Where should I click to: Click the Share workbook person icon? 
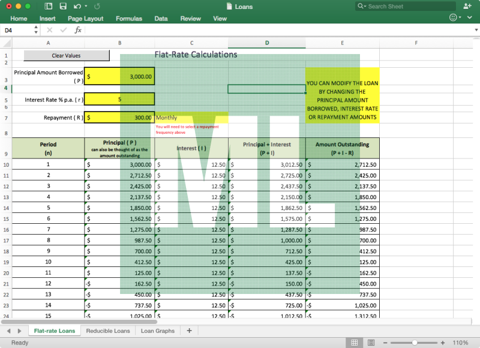(x=467, y=6)
